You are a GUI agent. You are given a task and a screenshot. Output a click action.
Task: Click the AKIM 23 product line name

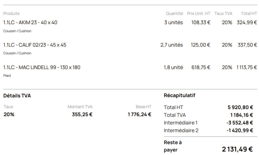(30, 22)
